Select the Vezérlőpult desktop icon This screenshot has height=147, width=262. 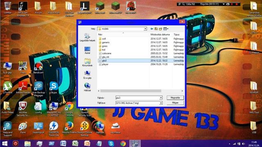tap(38, 127)
